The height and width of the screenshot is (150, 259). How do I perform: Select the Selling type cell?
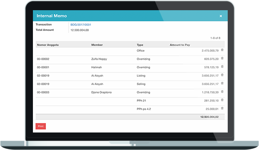click(141, 84)
